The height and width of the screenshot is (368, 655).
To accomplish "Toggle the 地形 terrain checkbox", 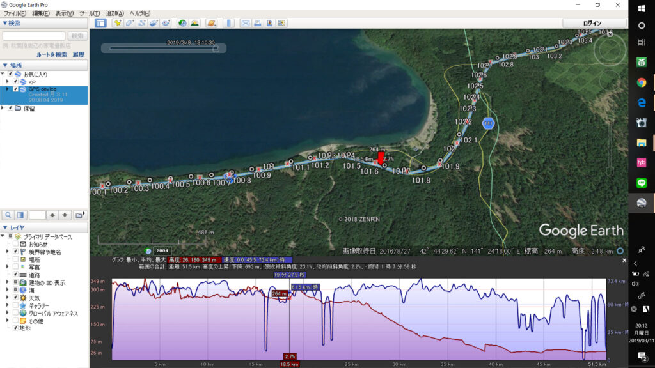I will tap(15, 328).
